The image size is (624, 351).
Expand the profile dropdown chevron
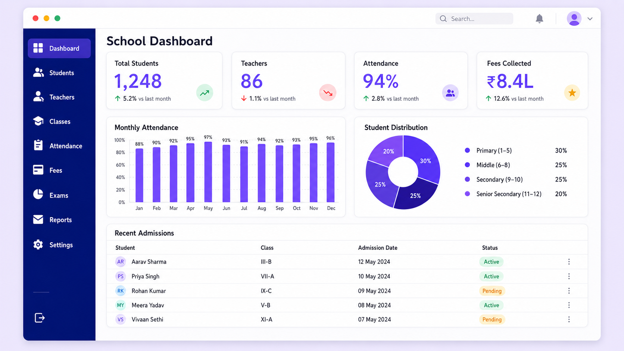pyautogui.click(x=590, y=19)
